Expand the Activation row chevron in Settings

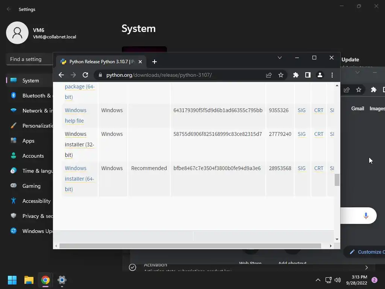click(366, 268)
